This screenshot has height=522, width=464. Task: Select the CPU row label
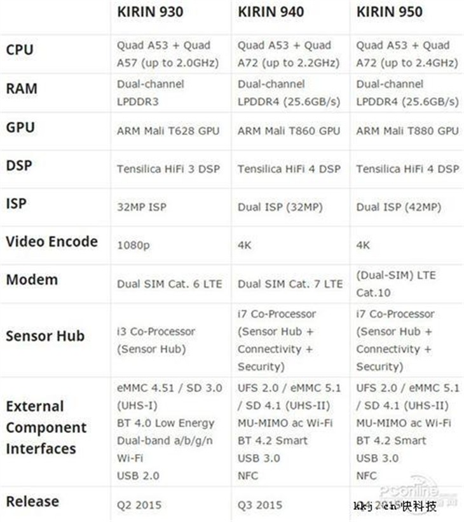pyautogui.click(x=20, y=50)
